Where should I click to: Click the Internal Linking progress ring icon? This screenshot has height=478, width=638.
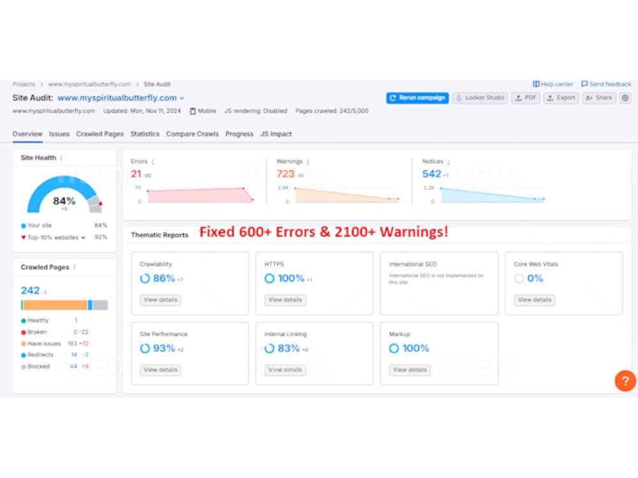tap(269, 349)
